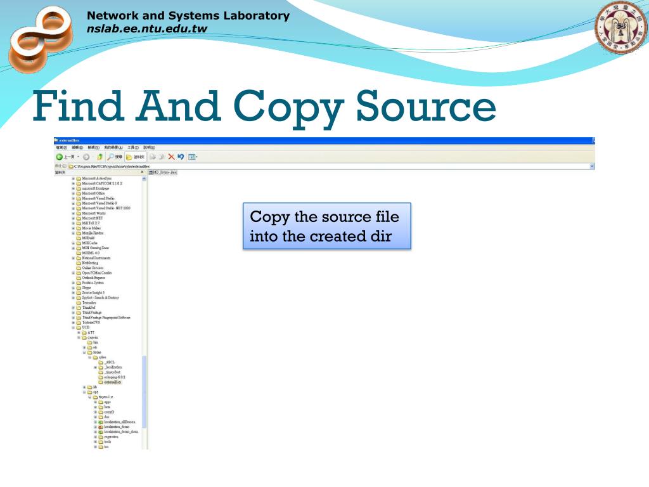Collapse the UCB folder node
Image resolution: width=649 pixels, height=487 pixels.
(74, 328)
